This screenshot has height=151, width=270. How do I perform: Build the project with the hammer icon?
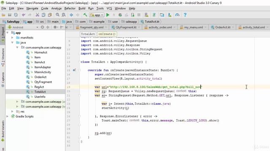coord(85,15)
